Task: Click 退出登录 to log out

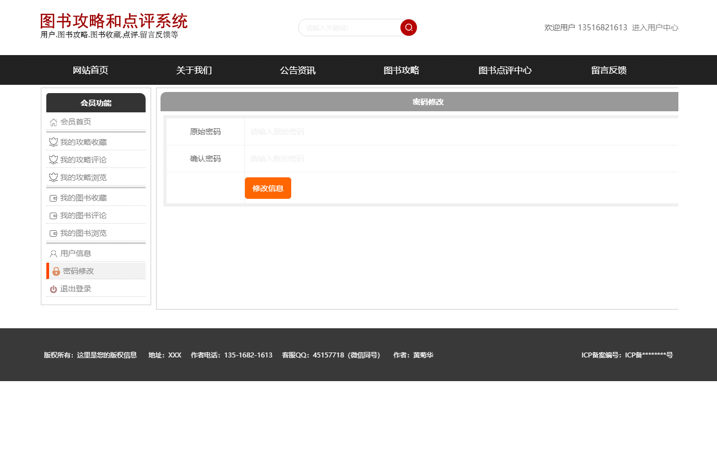Action: [76, 289]
